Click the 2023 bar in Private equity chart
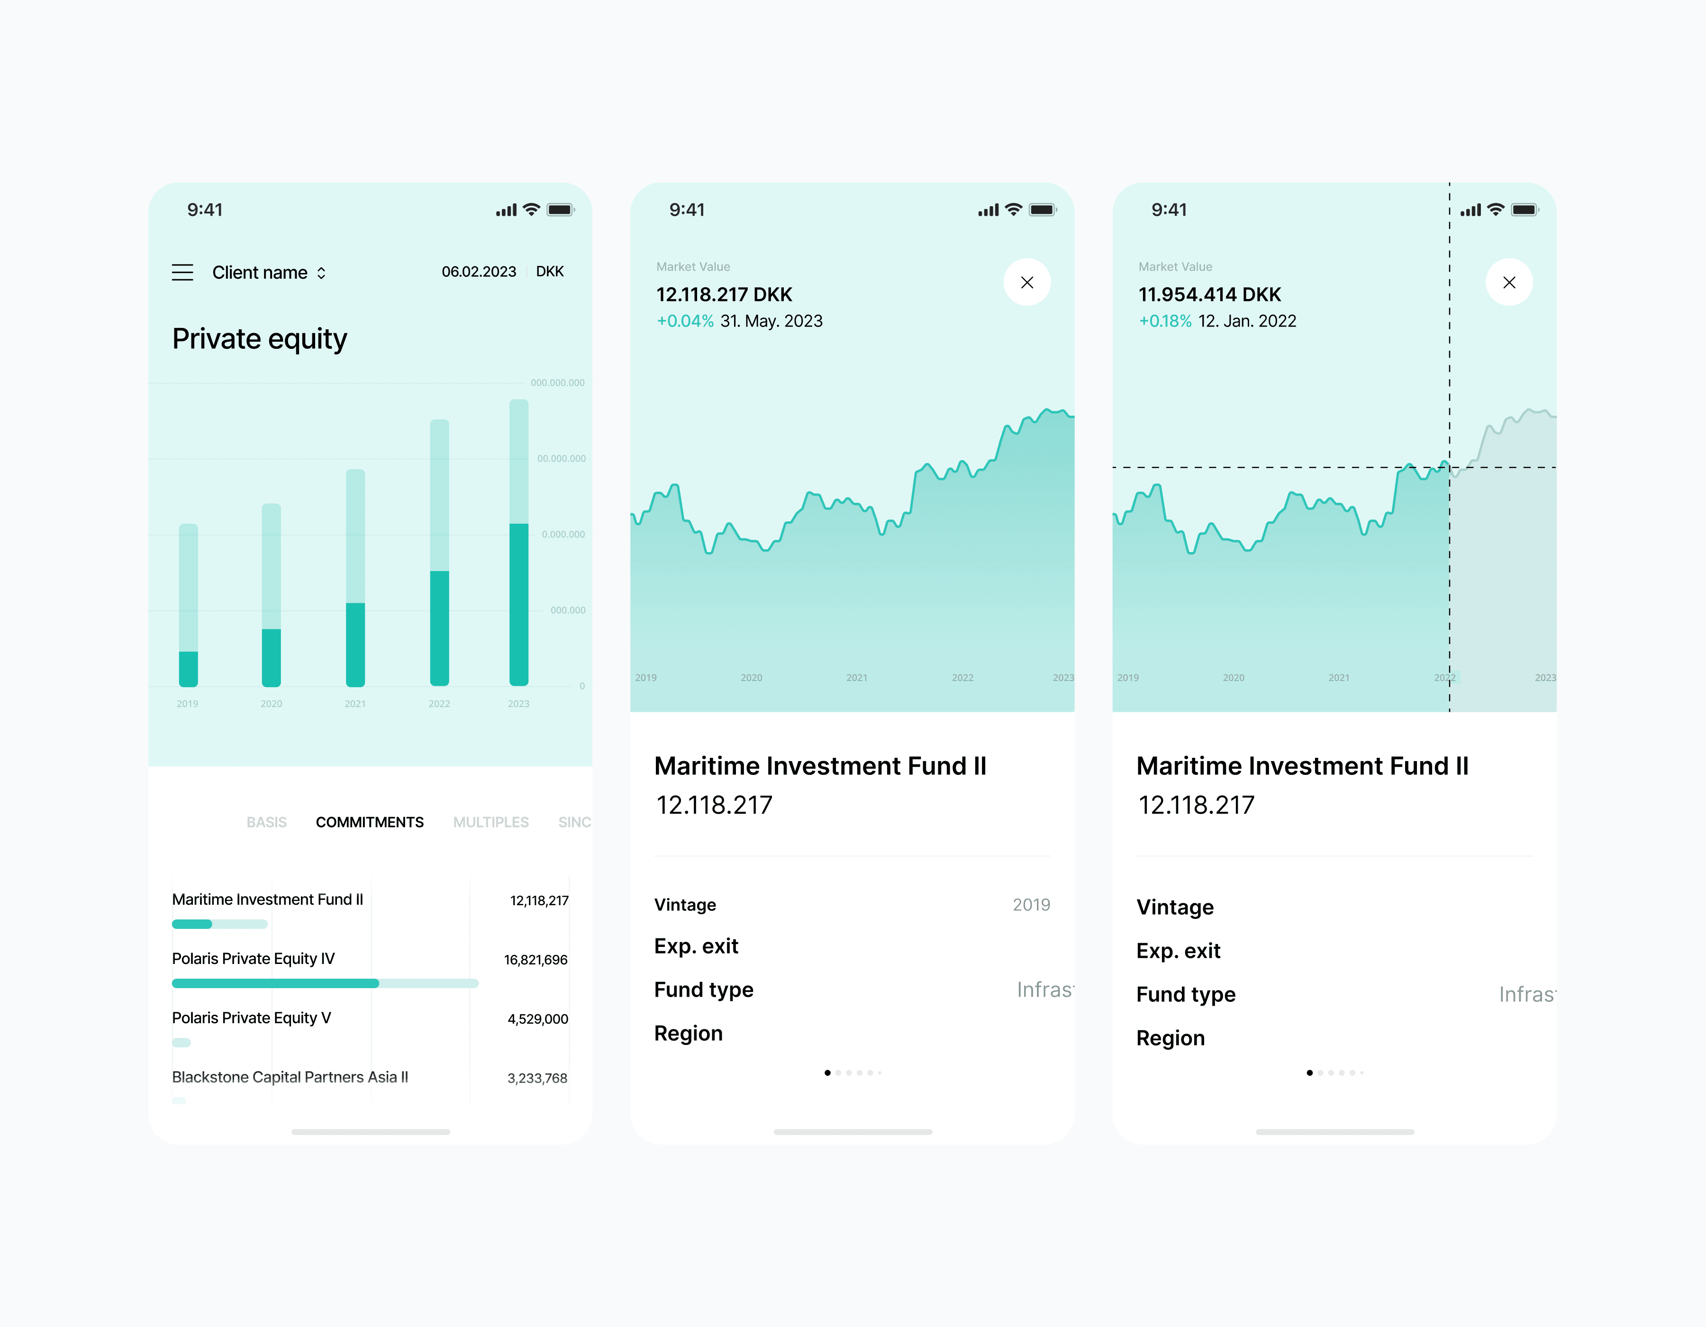The image size is (1706, 1327). click(519, 543)
